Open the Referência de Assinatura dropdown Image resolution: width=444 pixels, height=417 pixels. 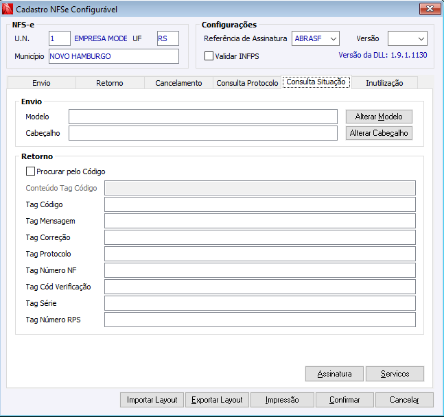click(x=316, y=38)
